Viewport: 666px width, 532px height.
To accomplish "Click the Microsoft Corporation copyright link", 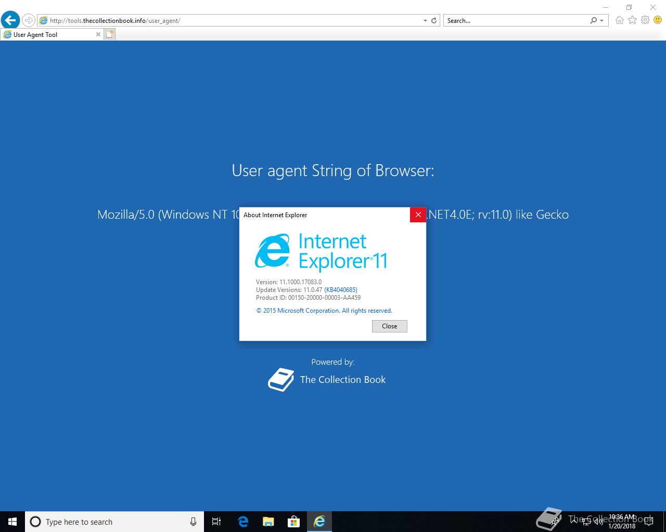I will pos(324,311).
